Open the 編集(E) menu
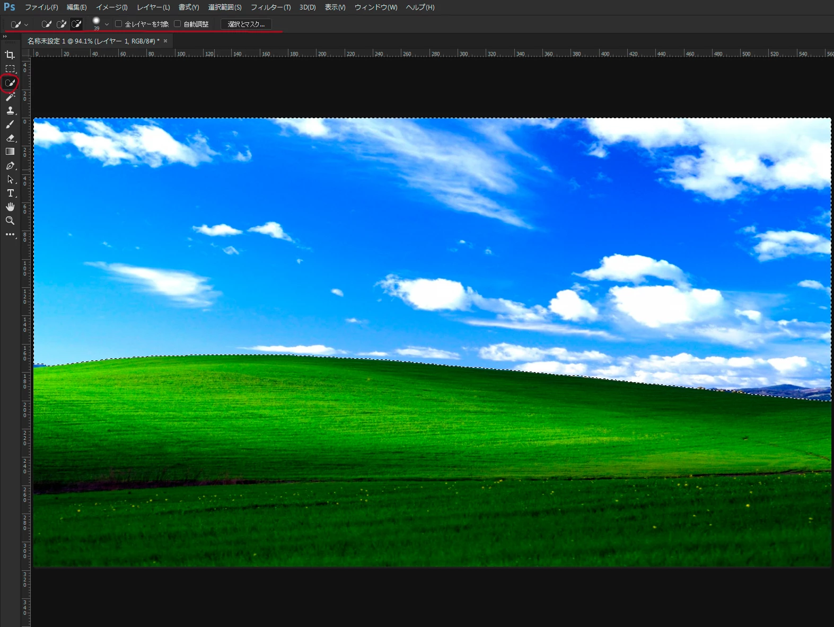Image resolution: width=834 pixels, height=627 pixels. tap(77, 7)
